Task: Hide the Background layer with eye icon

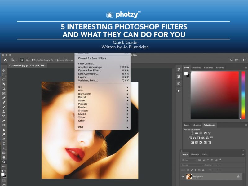Action: 183,176
